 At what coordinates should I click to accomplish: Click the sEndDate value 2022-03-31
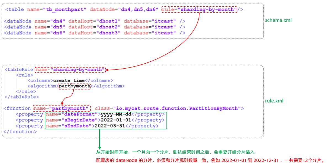[110, 126]
